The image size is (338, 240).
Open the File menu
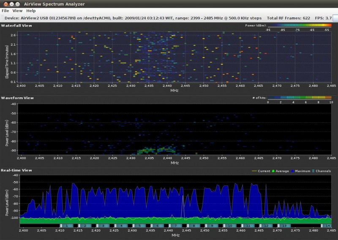pyautogui.click(x=5, y=11)
